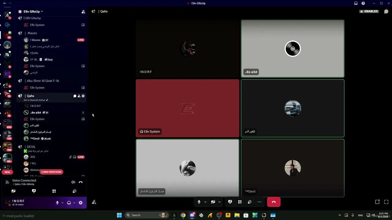Image resolution: width=392 pixels, height=220 pixels.
Task: Open Voice Connected connection details
Action: tap(24, 181)
